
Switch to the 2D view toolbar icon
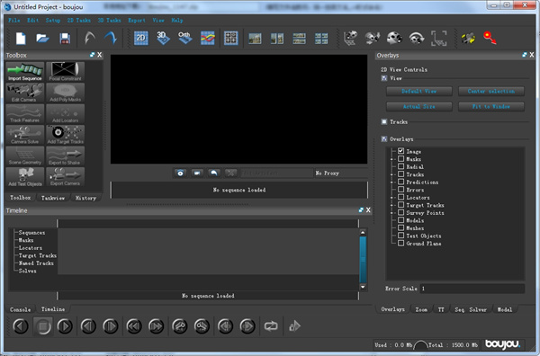[141, 38]
